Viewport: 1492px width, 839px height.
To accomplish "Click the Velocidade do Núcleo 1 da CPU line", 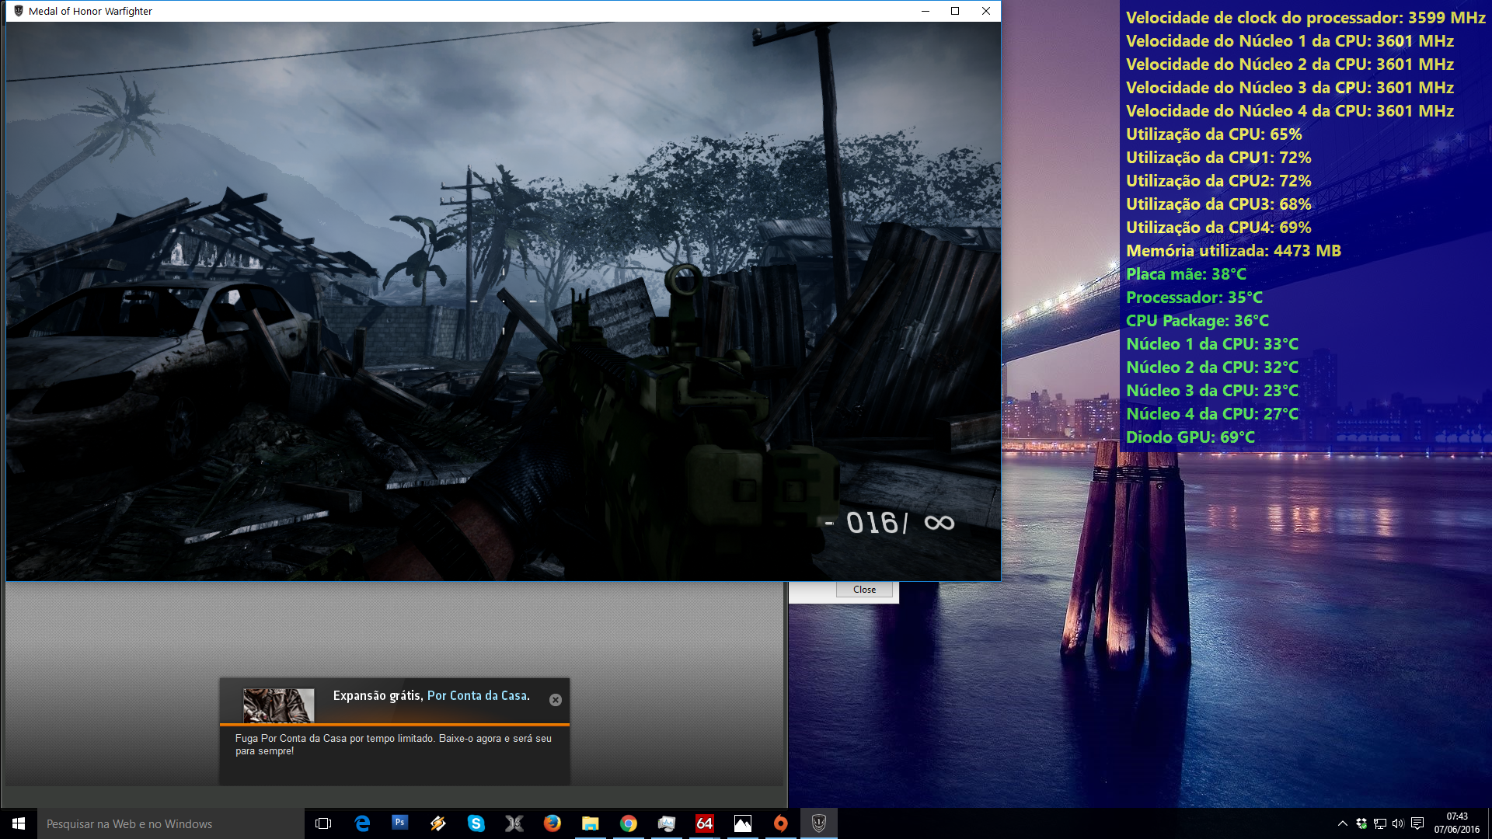I will pyautogui.click(x=1290, y=41).
